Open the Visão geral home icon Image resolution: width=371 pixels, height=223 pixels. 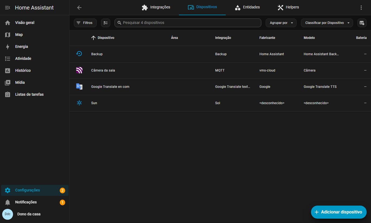click(8, 23)
